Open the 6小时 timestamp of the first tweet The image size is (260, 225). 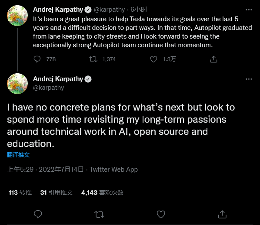(139, 10)
